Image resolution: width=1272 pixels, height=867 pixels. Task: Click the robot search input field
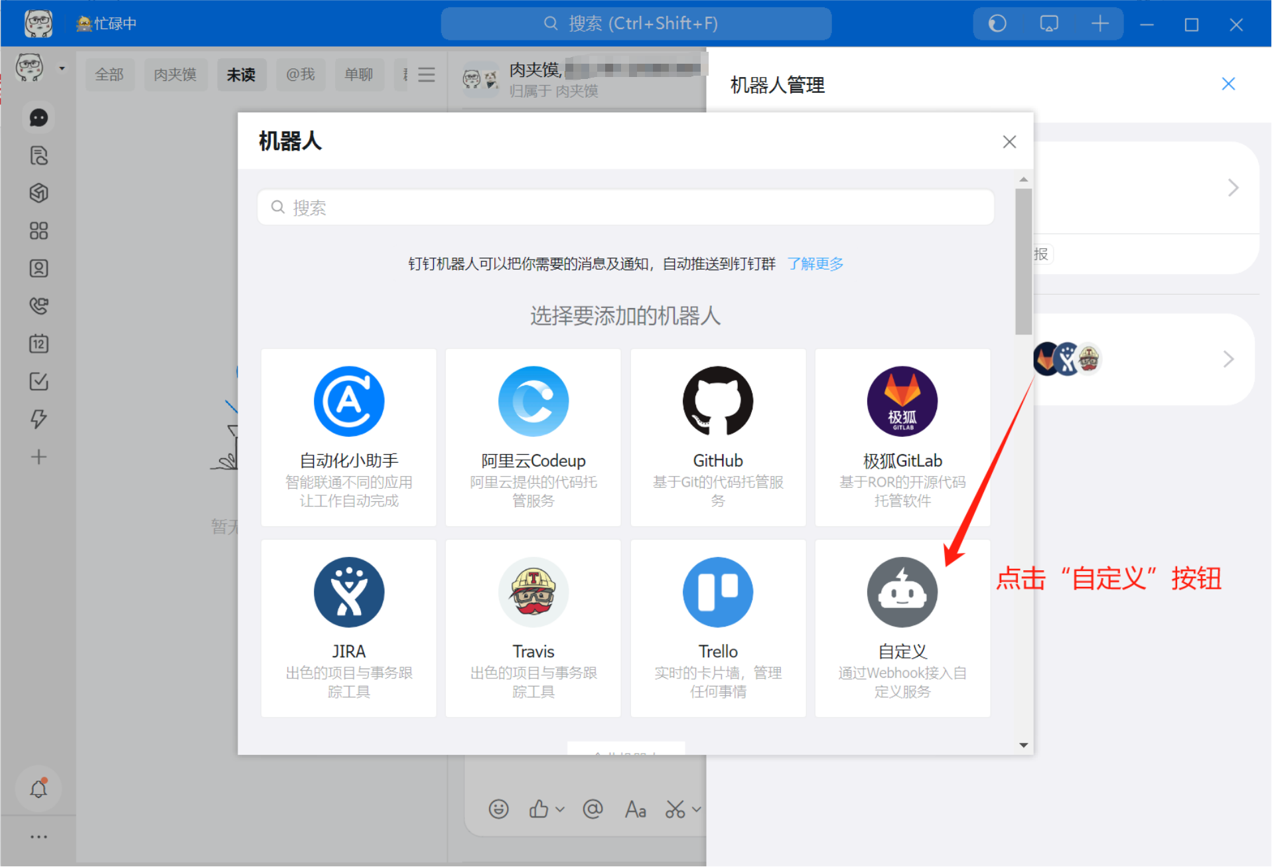[626, 208]
